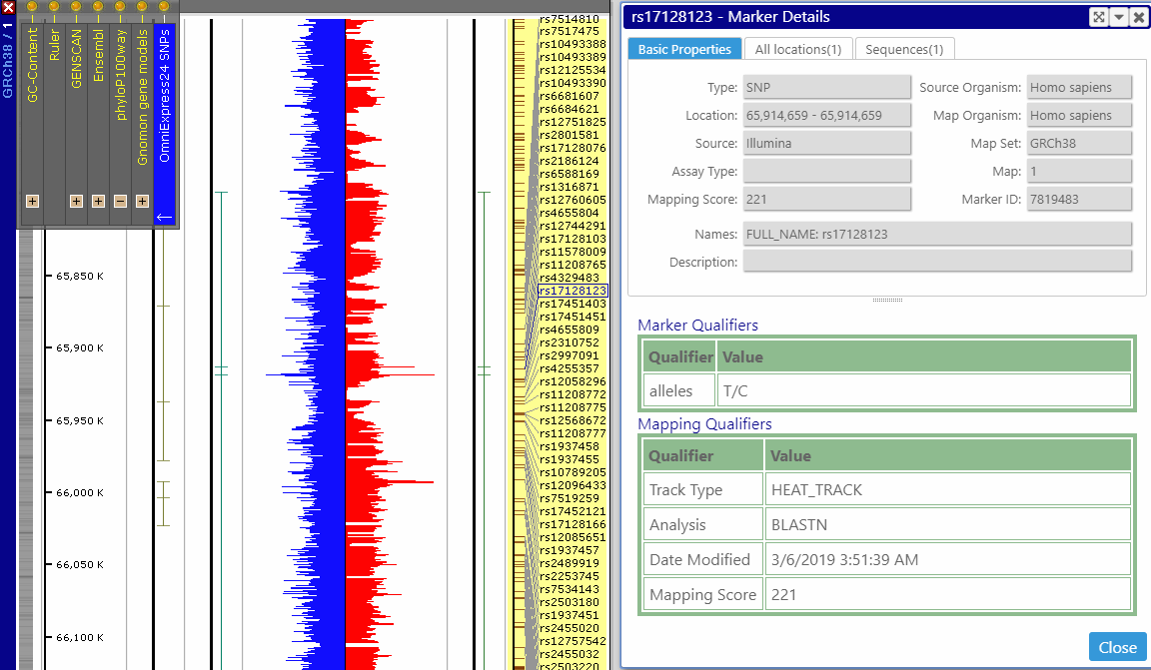Click the orange pin above Gnomon gene models

pyautogui.click(x=143, y=7)
